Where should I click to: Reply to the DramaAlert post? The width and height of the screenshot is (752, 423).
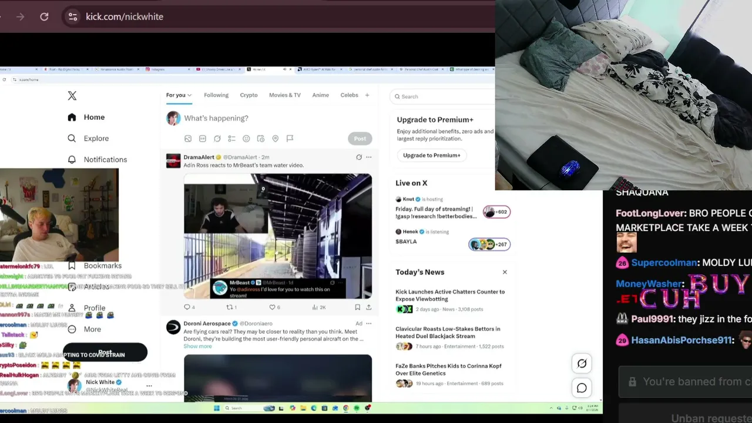click(x=189, y=307)
